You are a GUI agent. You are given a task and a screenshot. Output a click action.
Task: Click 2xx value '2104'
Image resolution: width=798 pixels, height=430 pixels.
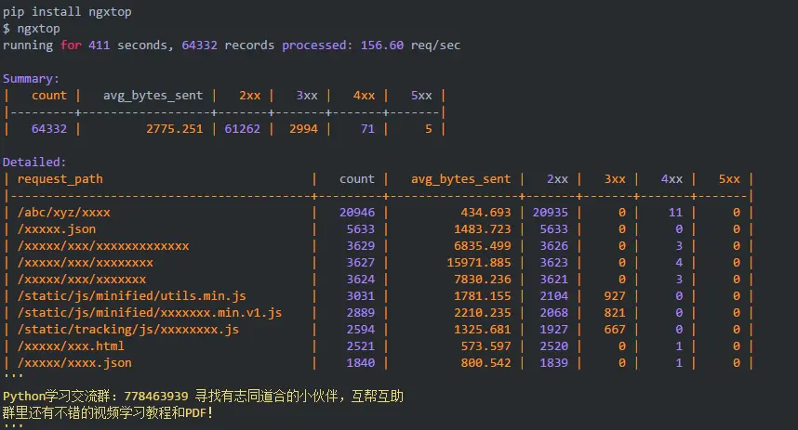[554, 296]
